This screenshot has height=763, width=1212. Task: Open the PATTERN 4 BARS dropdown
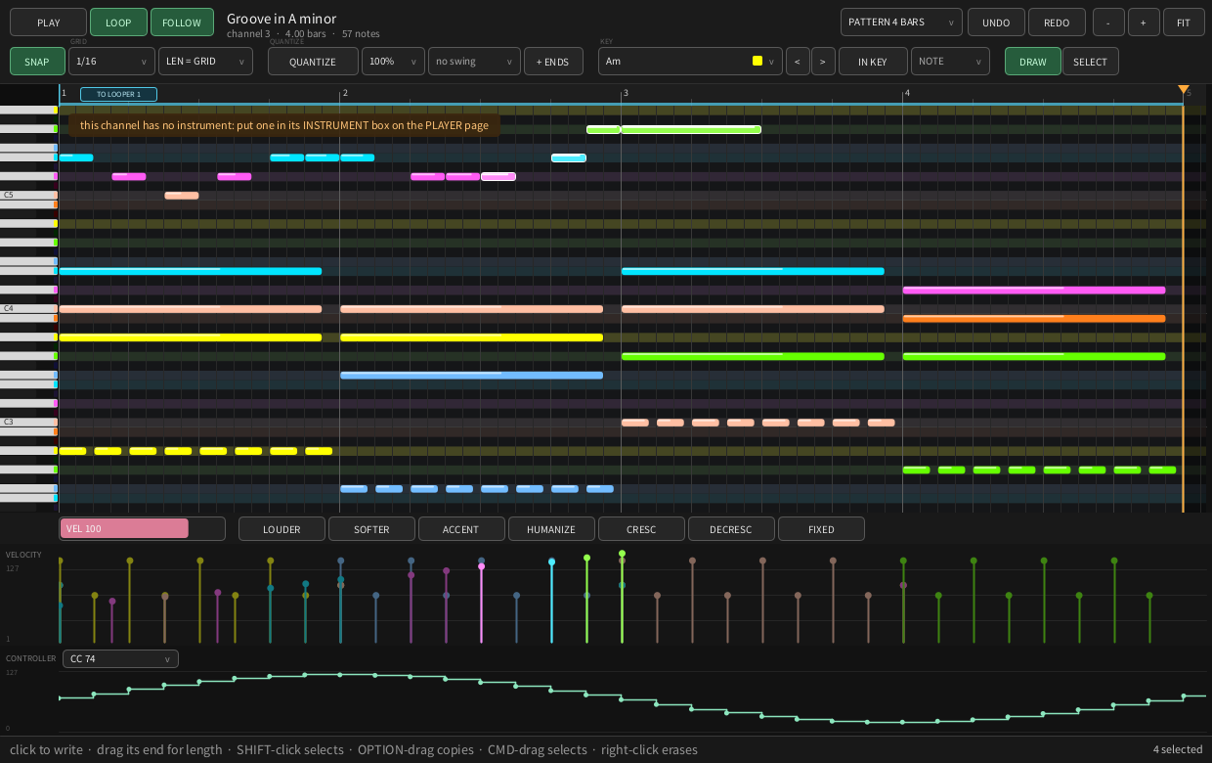point(901,22)
